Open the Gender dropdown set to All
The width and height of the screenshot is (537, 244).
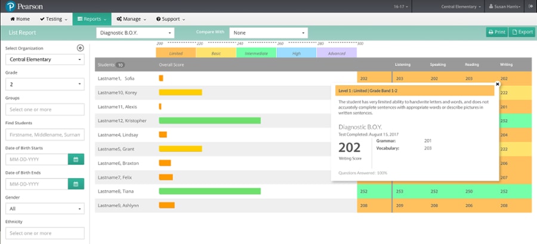pyautogui.click(x=45, y=209)
